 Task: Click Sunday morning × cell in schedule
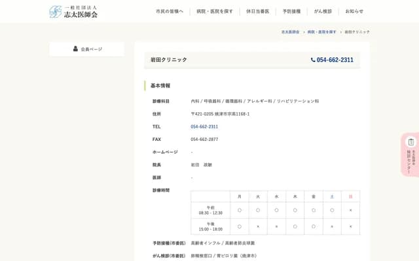tap(351, 210)
